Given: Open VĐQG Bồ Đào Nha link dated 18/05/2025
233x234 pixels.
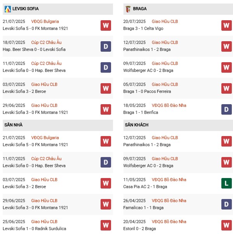Looking at the screenshot, I should point(169,105).
